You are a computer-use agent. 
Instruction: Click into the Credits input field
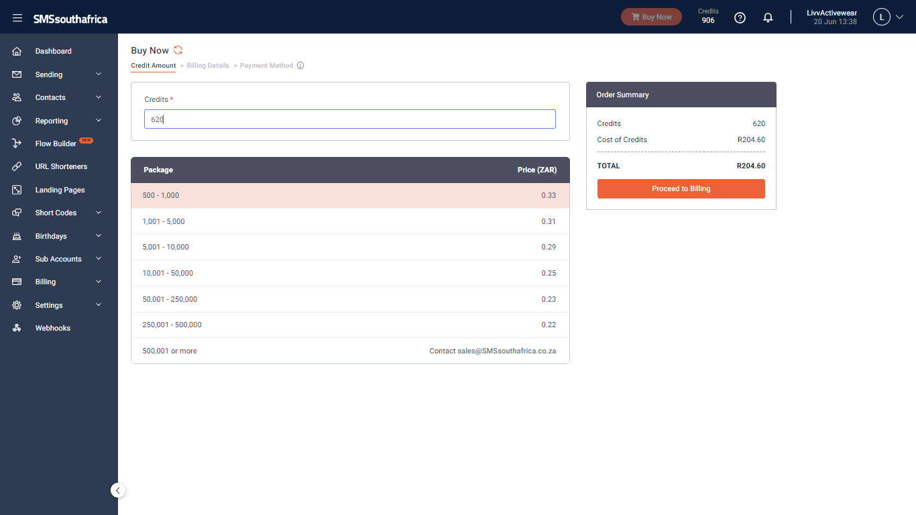350,119
